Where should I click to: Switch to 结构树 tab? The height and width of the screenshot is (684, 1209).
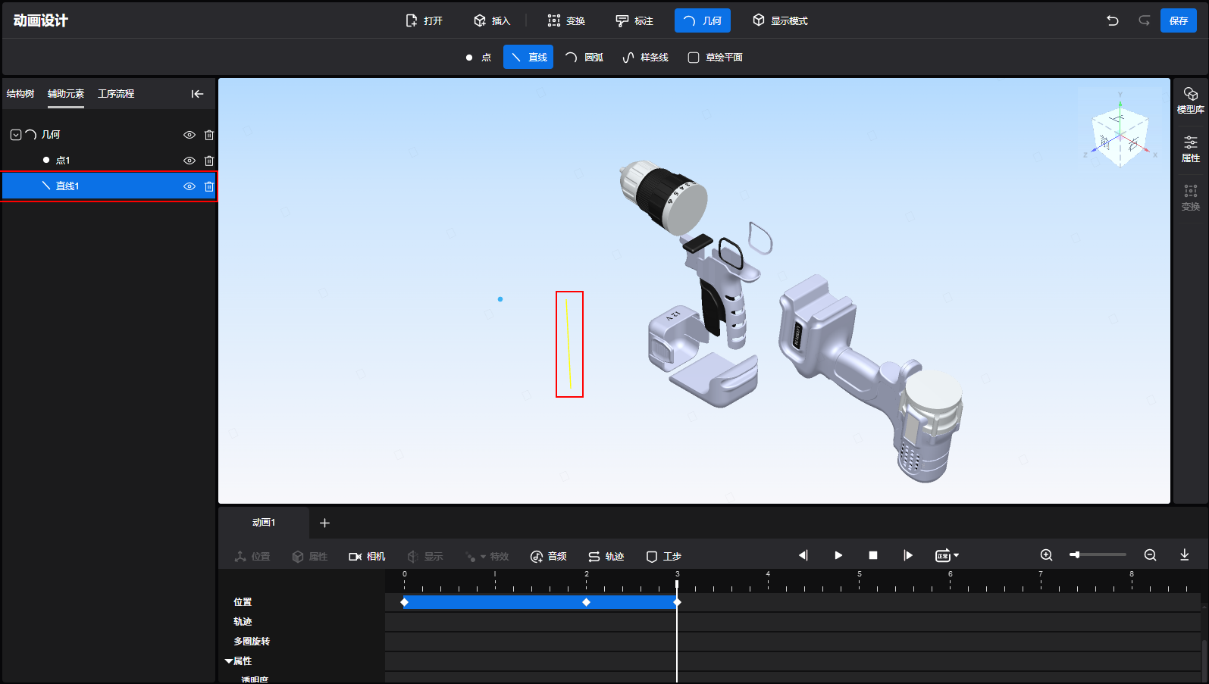click(20, 94)
